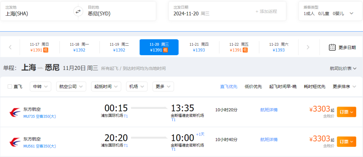Open the 机场 airport filter dropdown
The image size is (363, 157).
click(x=136, y=86)
